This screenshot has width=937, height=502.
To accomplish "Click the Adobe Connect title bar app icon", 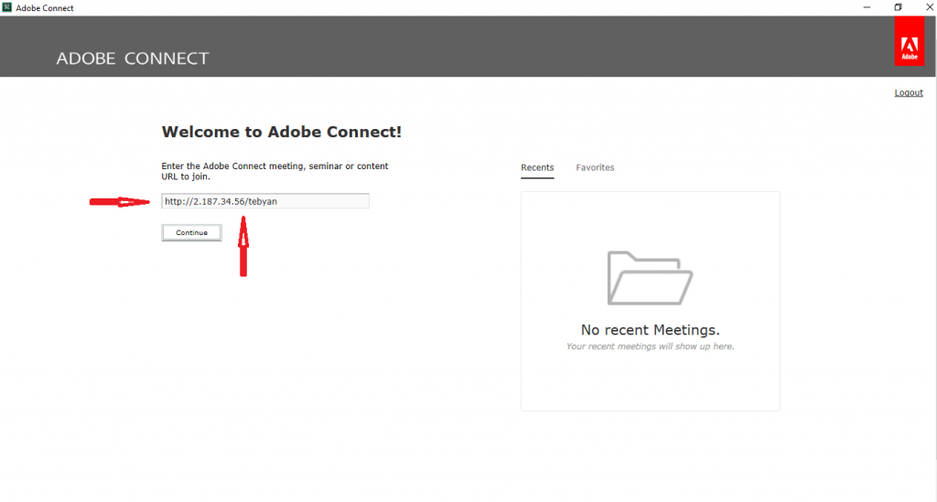I will (x=7, y=7).
